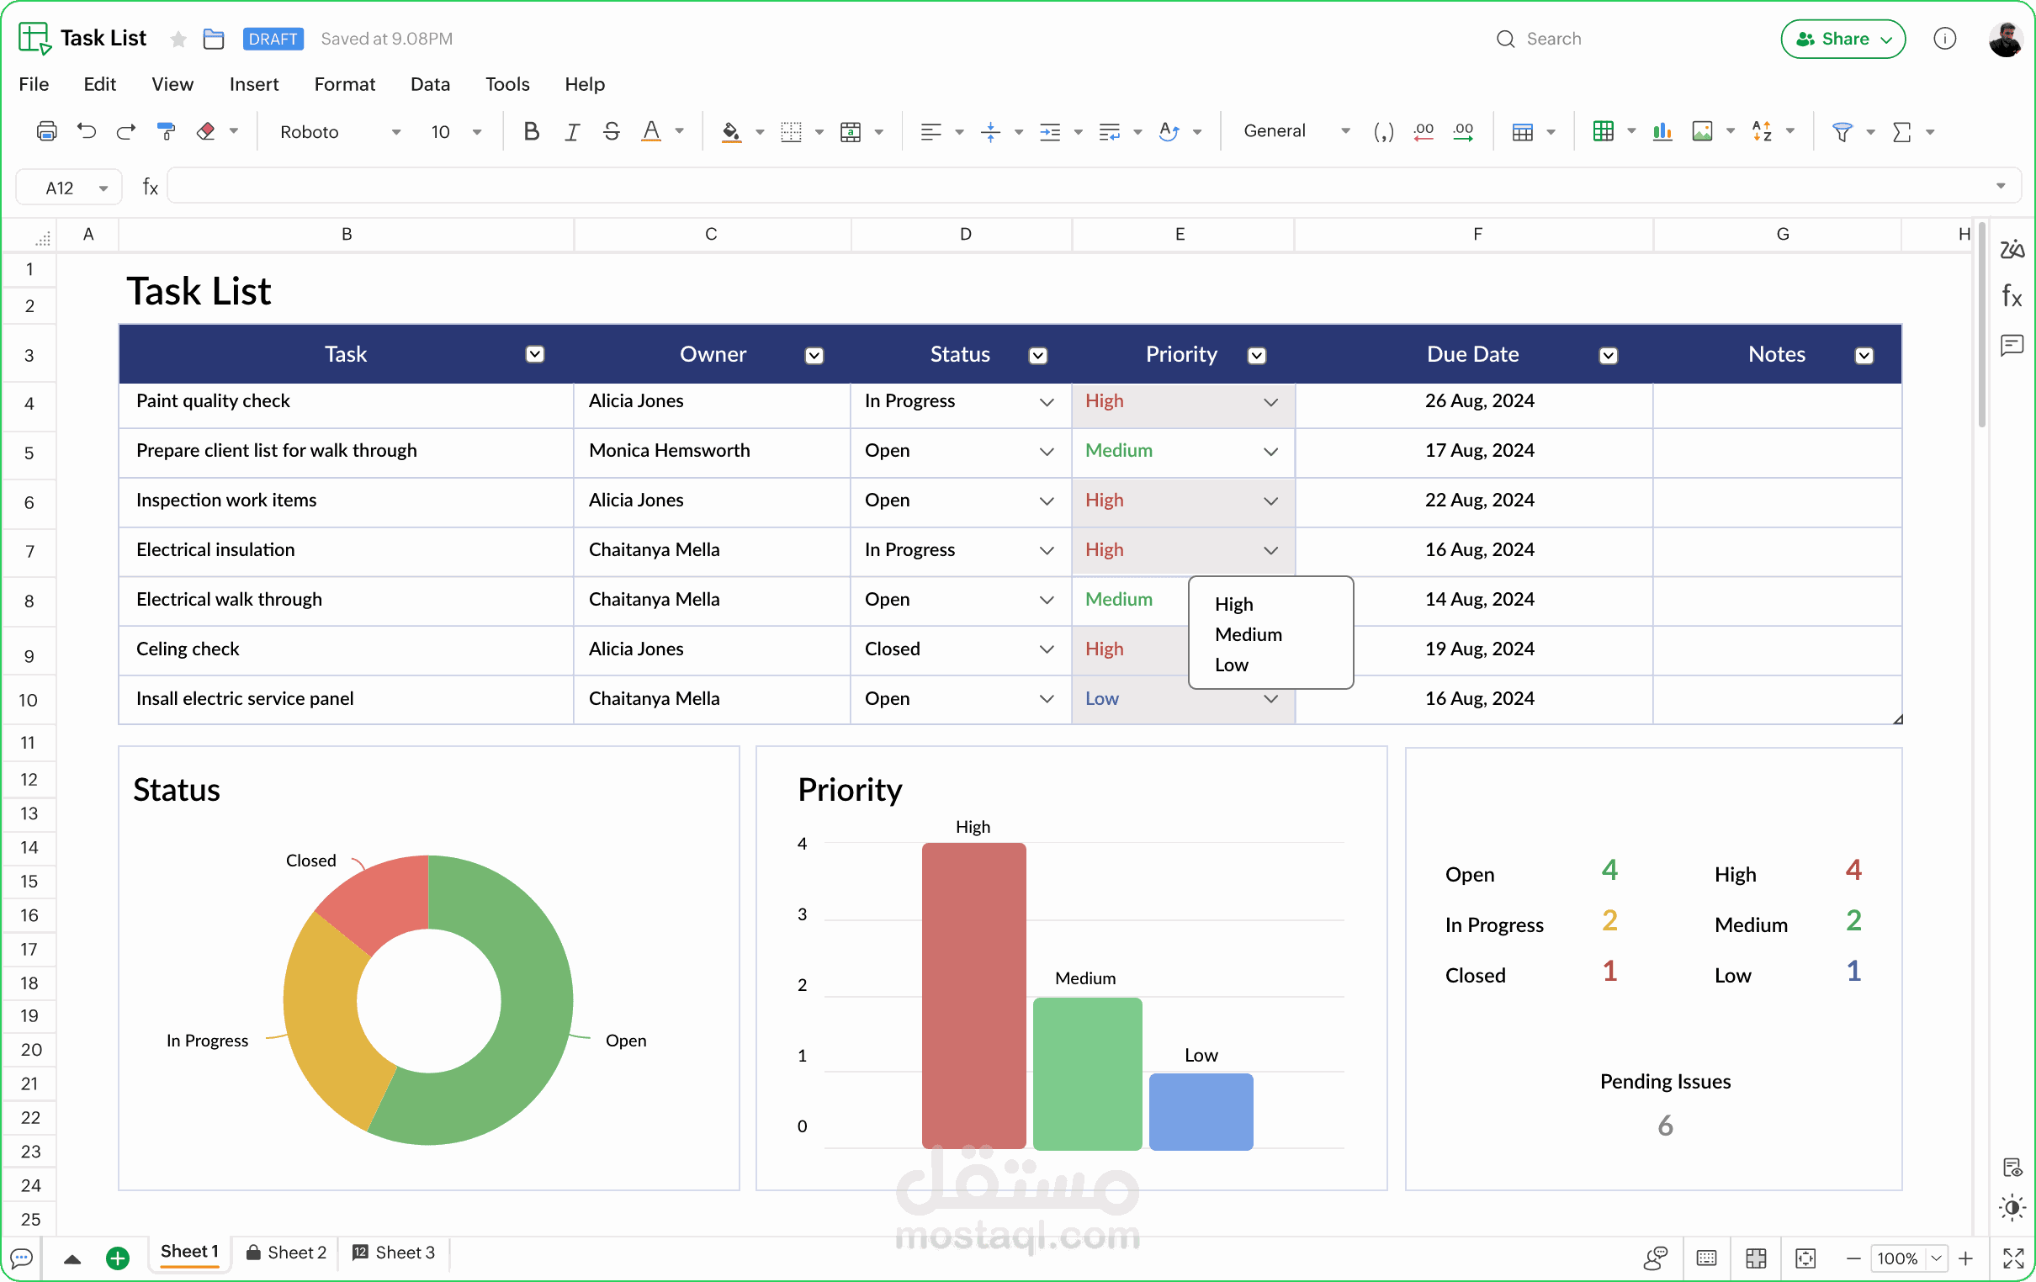Click the paint format icon

167,131
